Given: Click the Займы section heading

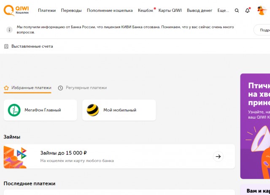Looking at the screenshot, I should click(12, 137).
